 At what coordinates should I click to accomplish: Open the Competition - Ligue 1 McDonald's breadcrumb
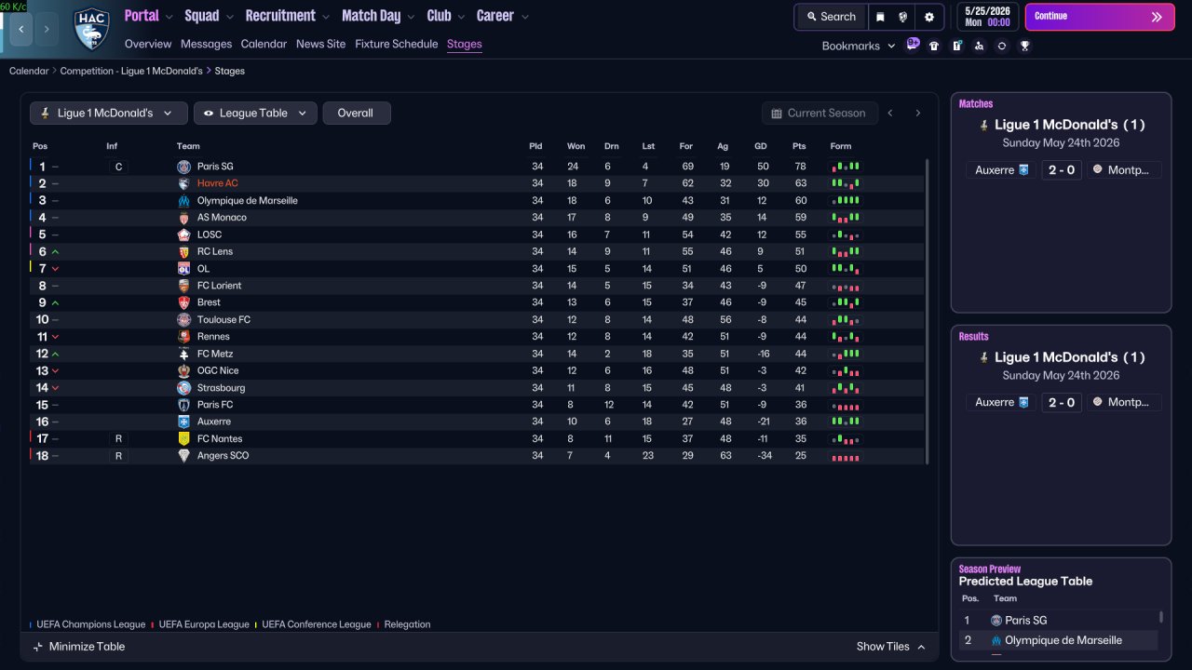[131, 71]
